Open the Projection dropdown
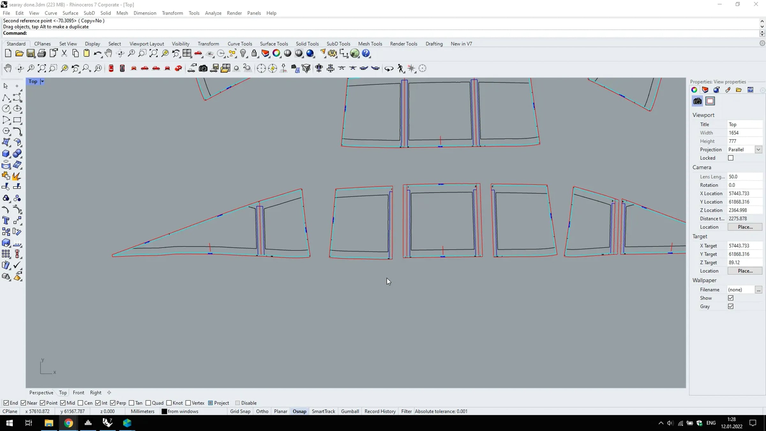The image size is (766, 431). coord(758,149)
